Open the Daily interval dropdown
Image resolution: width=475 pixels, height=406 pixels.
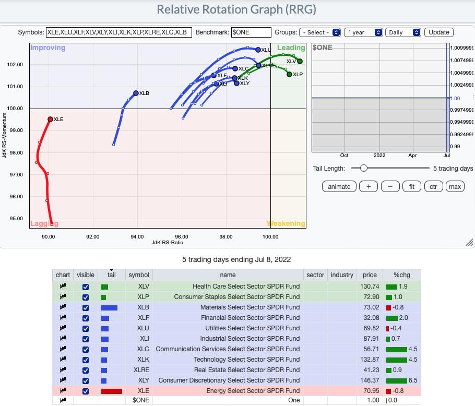click(x=403, y=32)
